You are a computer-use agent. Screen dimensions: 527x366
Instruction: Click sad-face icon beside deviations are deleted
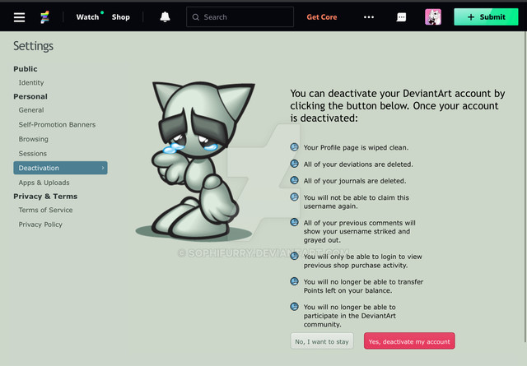coord(295,164)
